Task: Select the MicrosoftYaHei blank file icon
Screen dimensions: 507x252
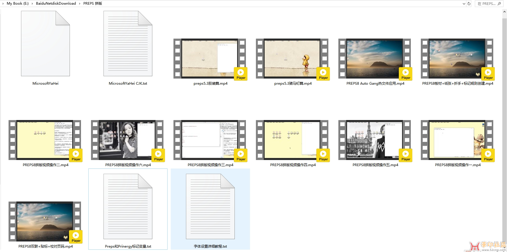Action: [x=45, y=44]
